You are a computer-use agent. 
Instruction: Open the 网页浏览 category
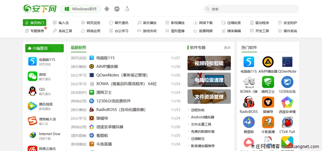91,23
